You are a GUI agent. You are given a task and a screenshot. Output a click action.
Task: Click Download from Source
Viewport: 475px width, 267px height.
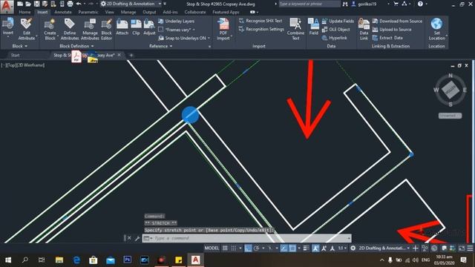point(397,22)
